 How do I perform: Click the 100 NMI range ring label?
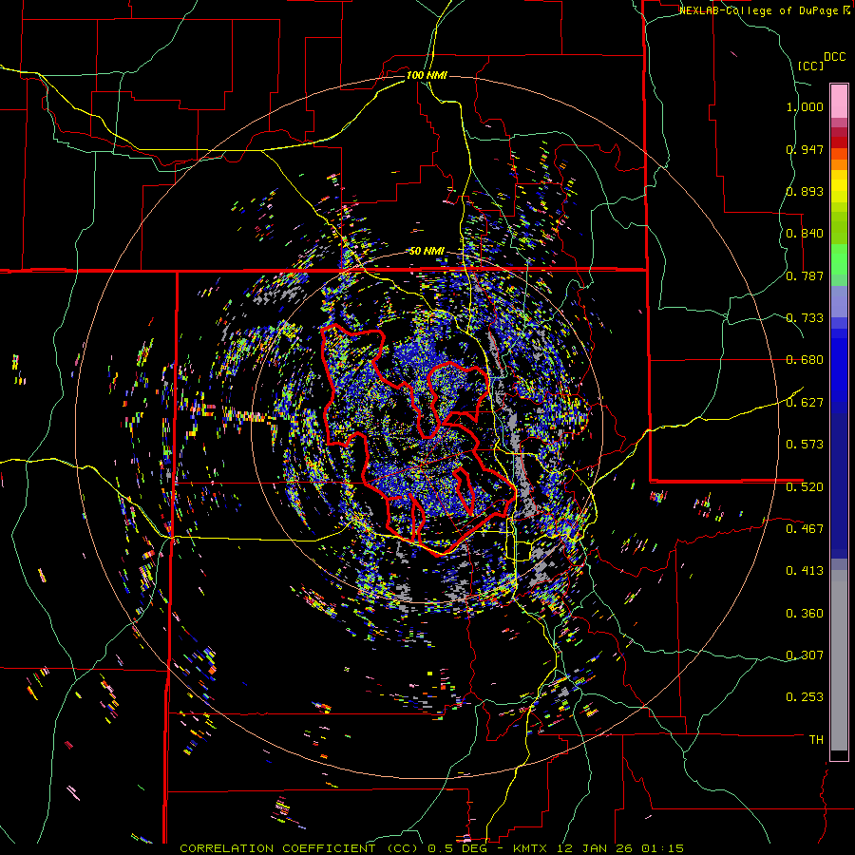pyautogui.click(x=427, y=75)
